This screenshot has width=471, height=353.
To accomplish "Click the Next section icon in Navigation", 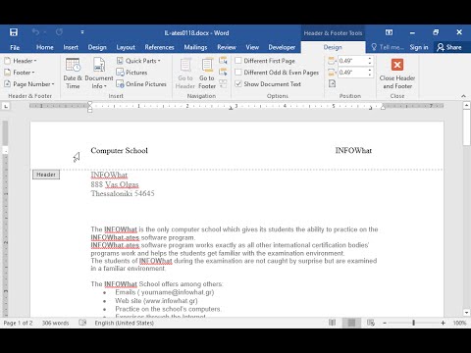I will point(223,72).
